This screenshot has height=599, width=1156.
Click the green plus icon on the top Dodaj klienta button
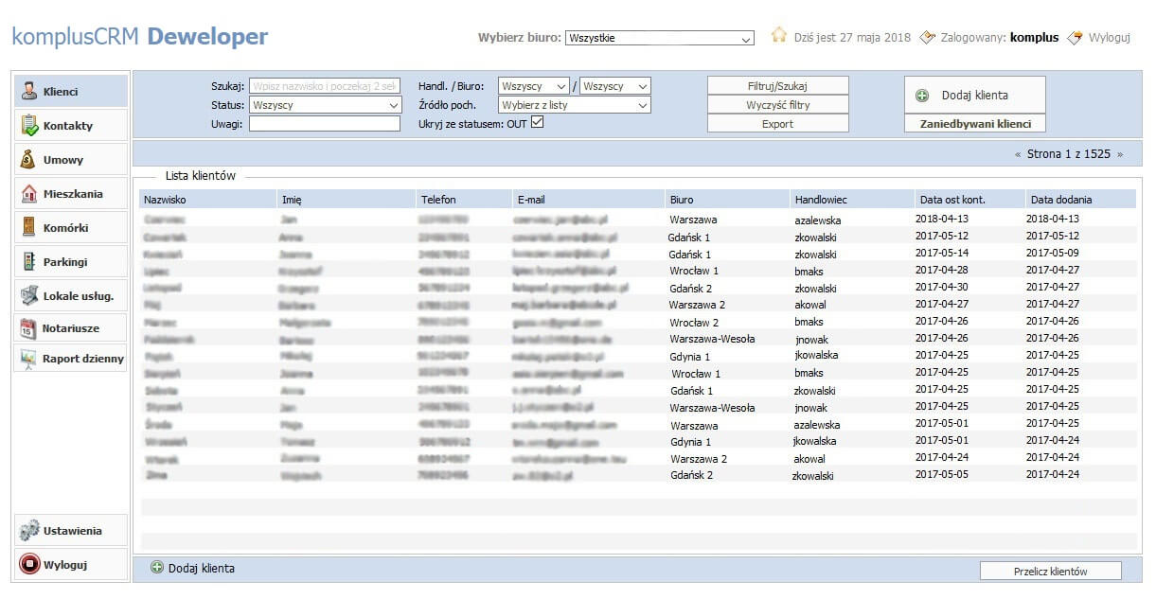[x=922, y=96]
